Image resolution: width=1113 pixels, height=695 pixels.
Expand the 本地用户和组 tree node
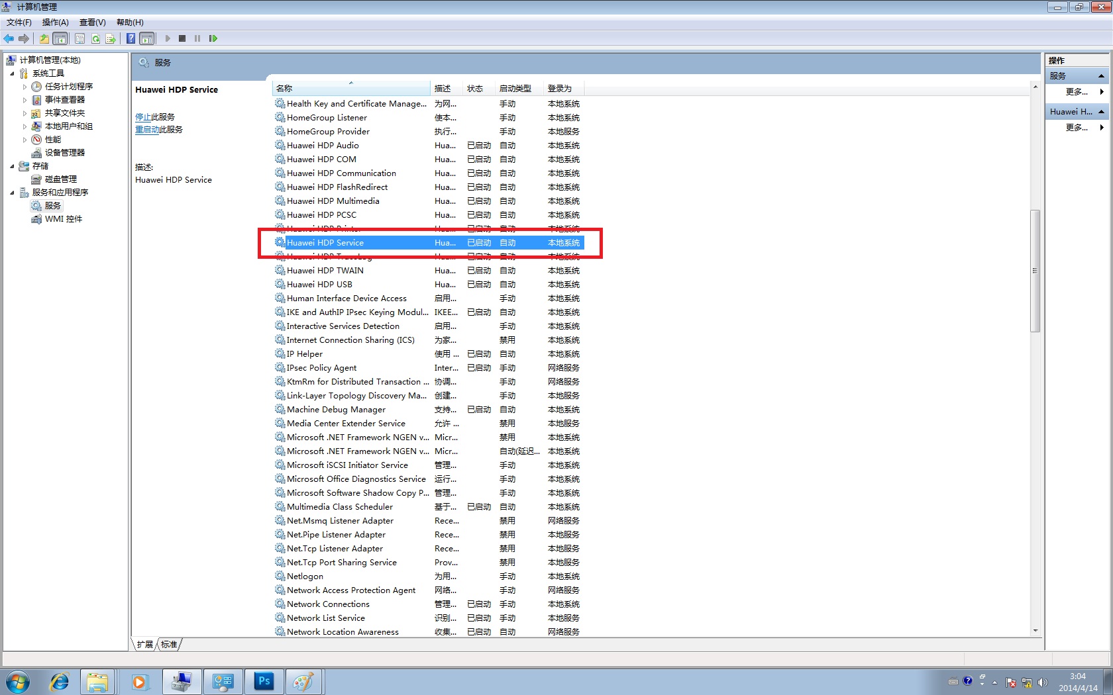[25, 126]
